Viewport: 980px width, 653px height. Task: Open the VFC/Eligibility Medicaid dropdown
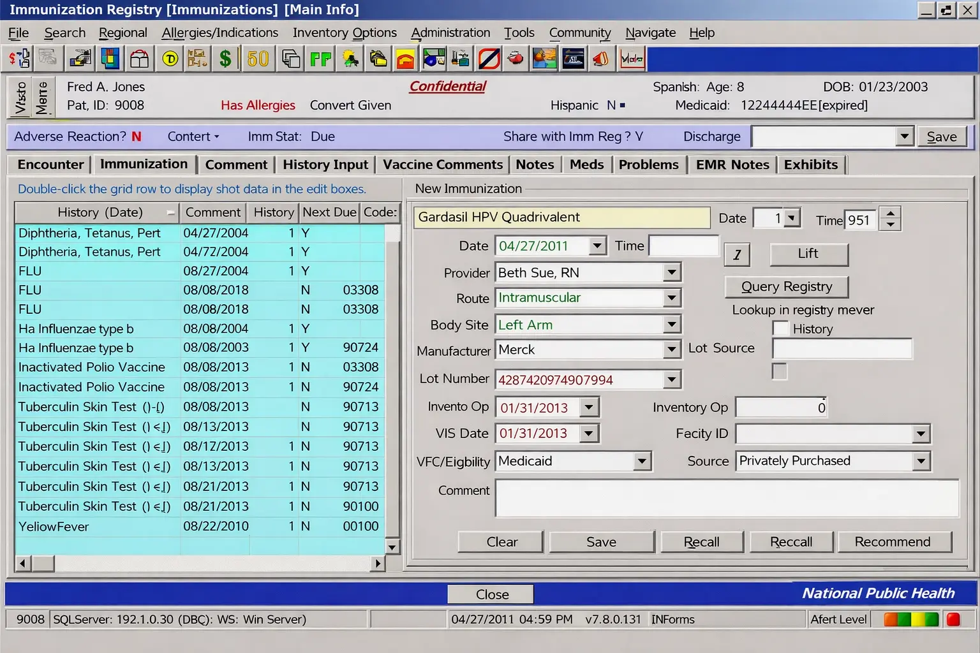pos(642,461)
